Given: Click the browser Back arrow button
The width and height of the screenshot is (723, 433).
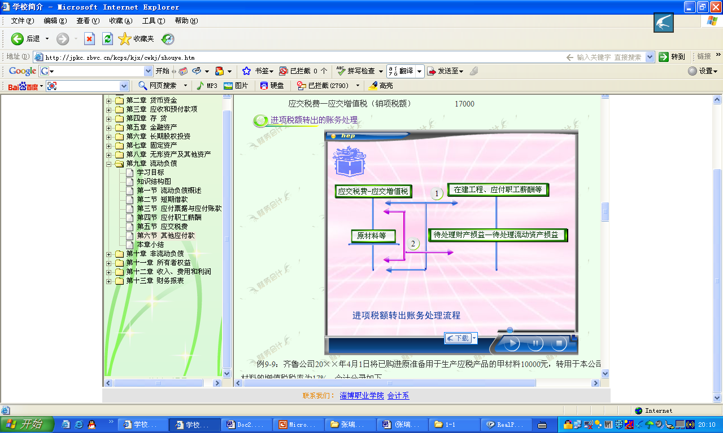Looking at the screenshot, I should point(18,39).
